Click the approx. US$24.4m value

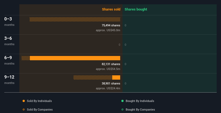[x=108, y=88]
